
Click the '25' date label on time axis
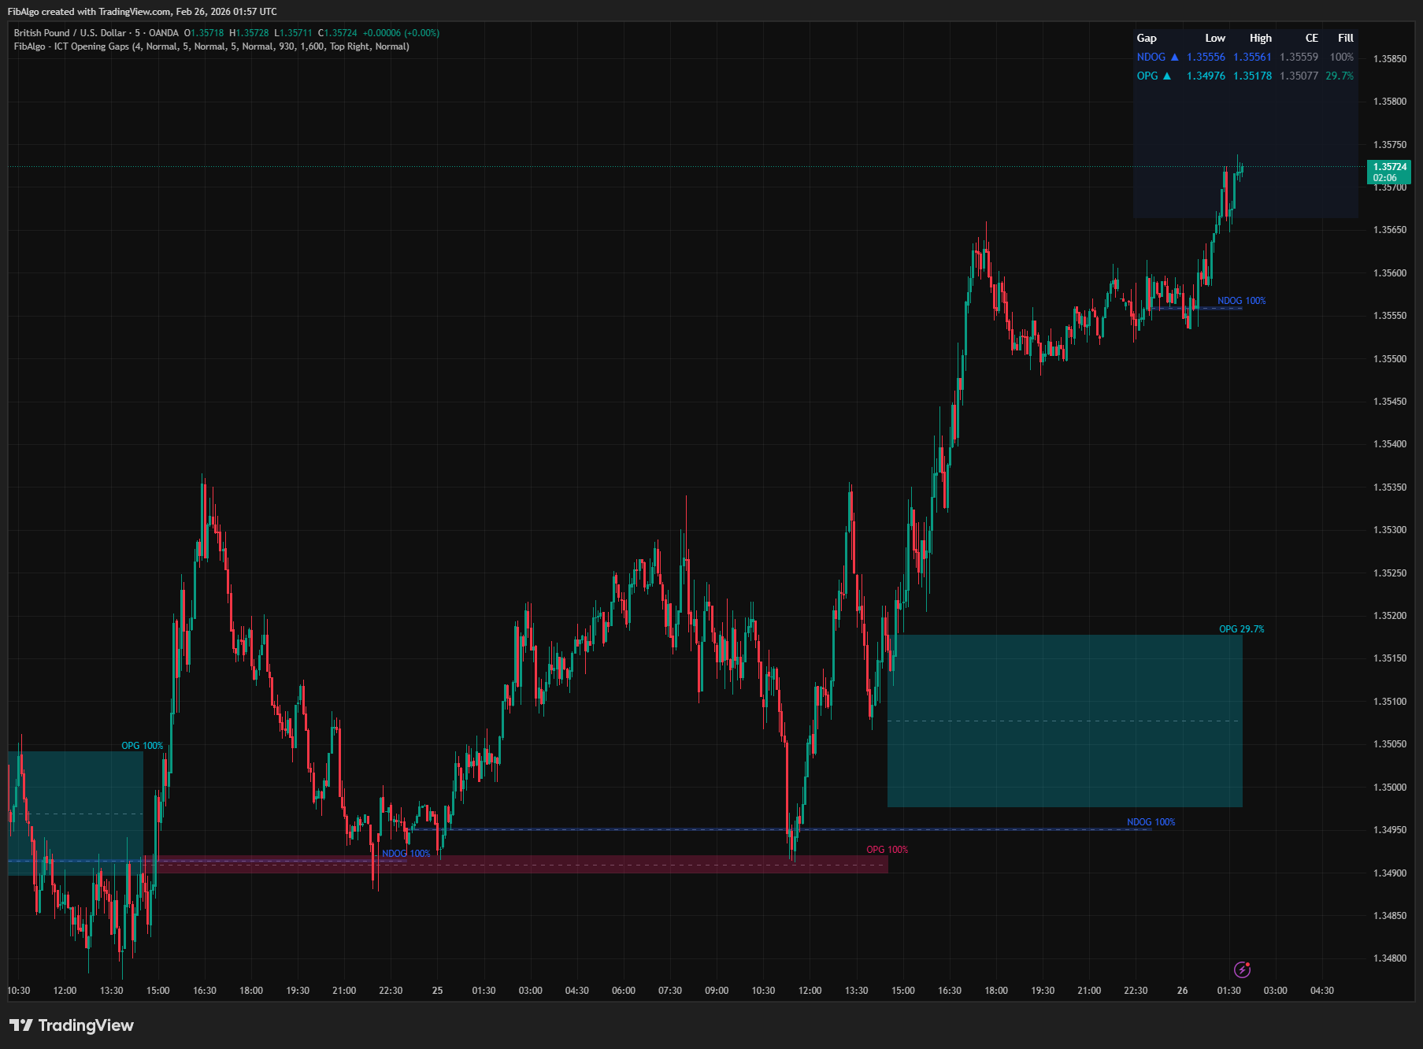(x=437, y=991)
